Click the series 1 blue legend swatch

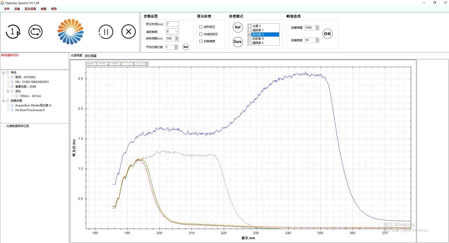[x=90, y=64]
